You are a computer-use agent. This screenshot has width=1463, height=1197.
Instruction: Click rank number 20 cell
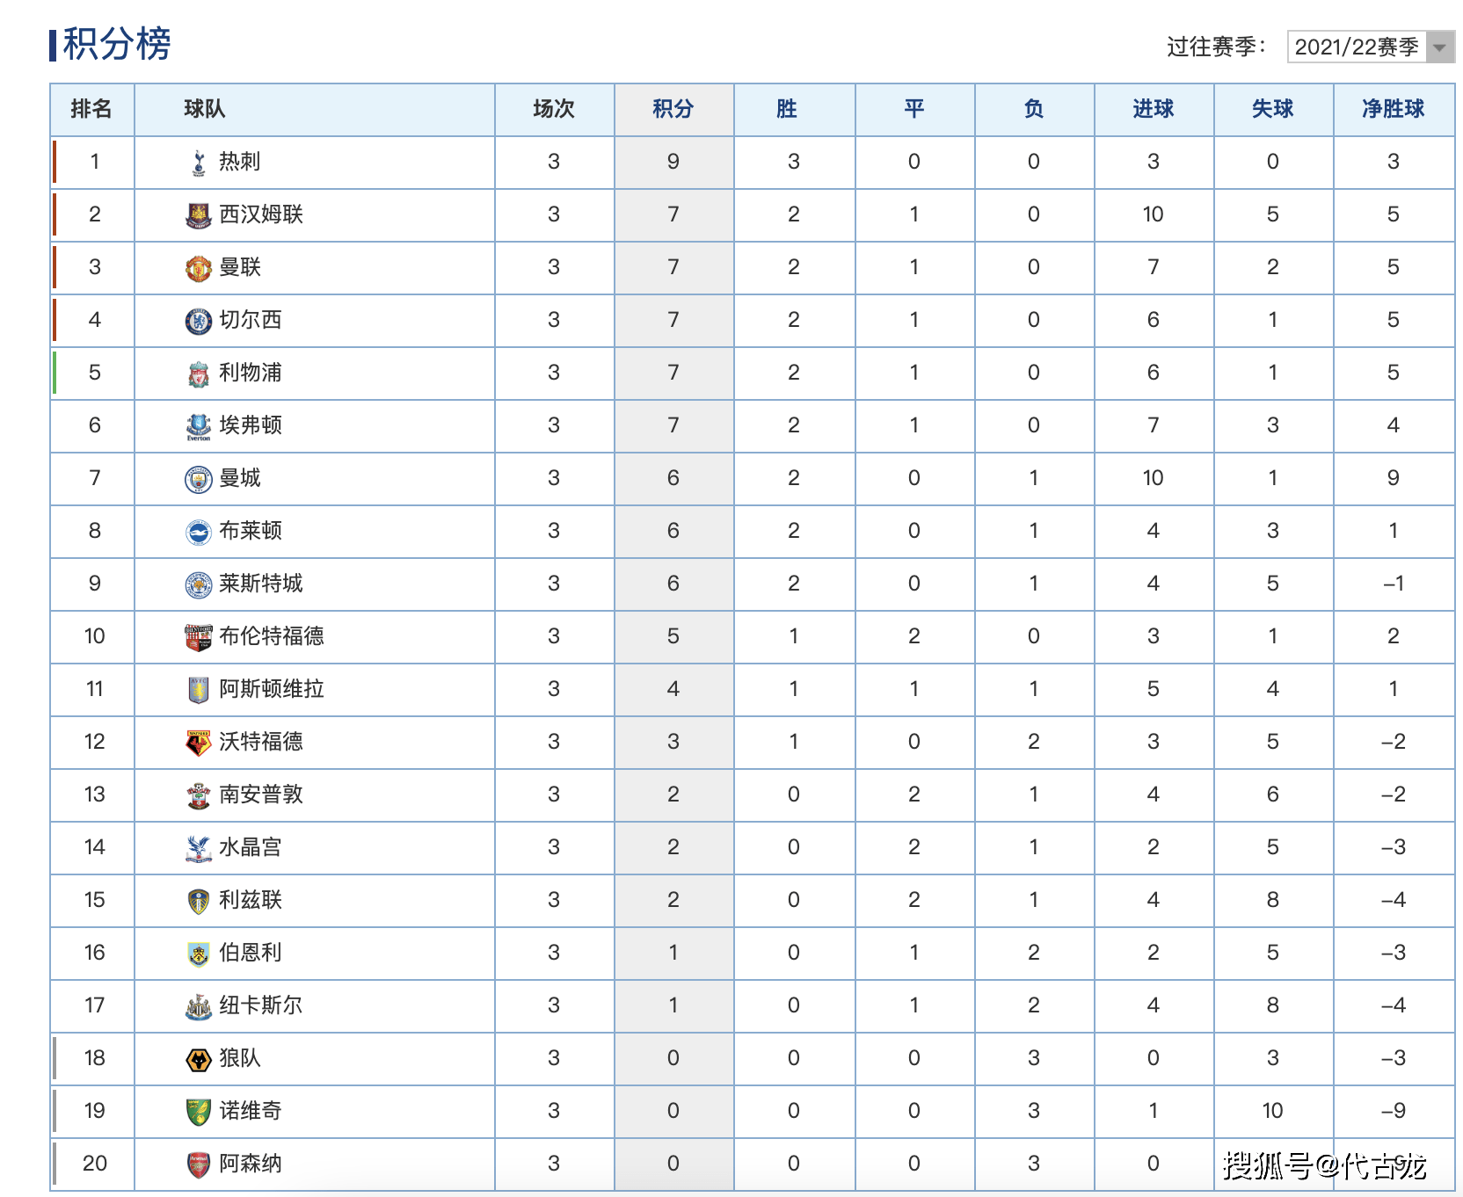94,1164
